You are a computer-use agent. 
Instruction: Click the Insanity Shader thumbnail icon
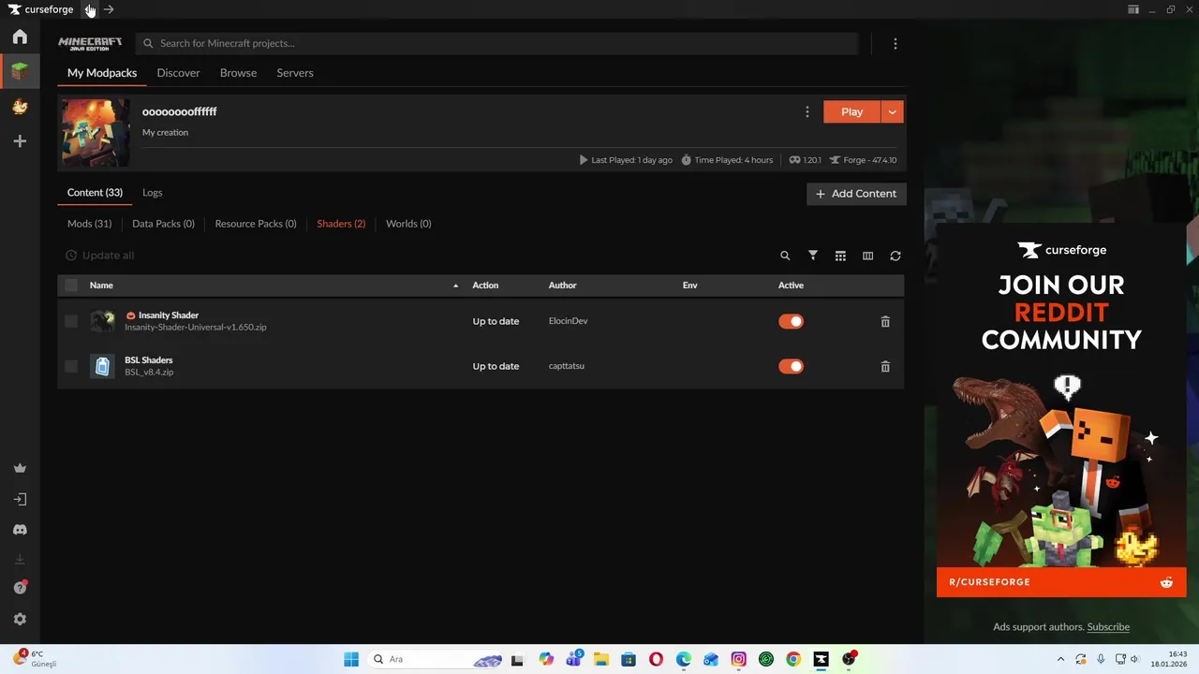[102, 321]
